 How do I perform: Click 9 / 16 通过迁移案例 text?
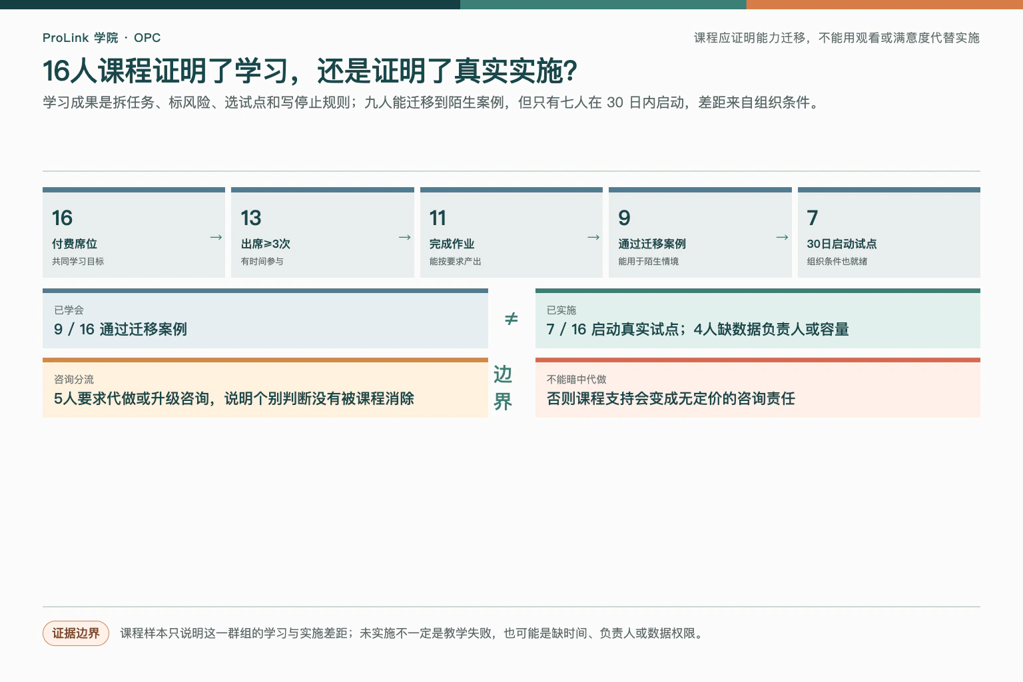pos(121,329)
